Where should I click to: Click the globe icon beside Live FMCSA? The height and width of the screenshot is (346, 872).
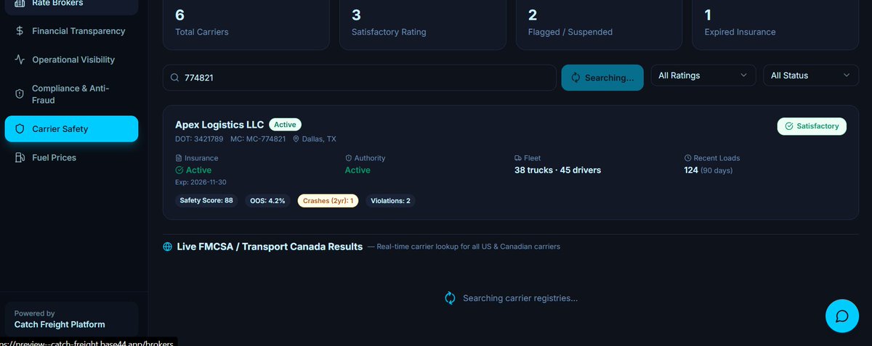pyautogui.click(x=168, y=247)
